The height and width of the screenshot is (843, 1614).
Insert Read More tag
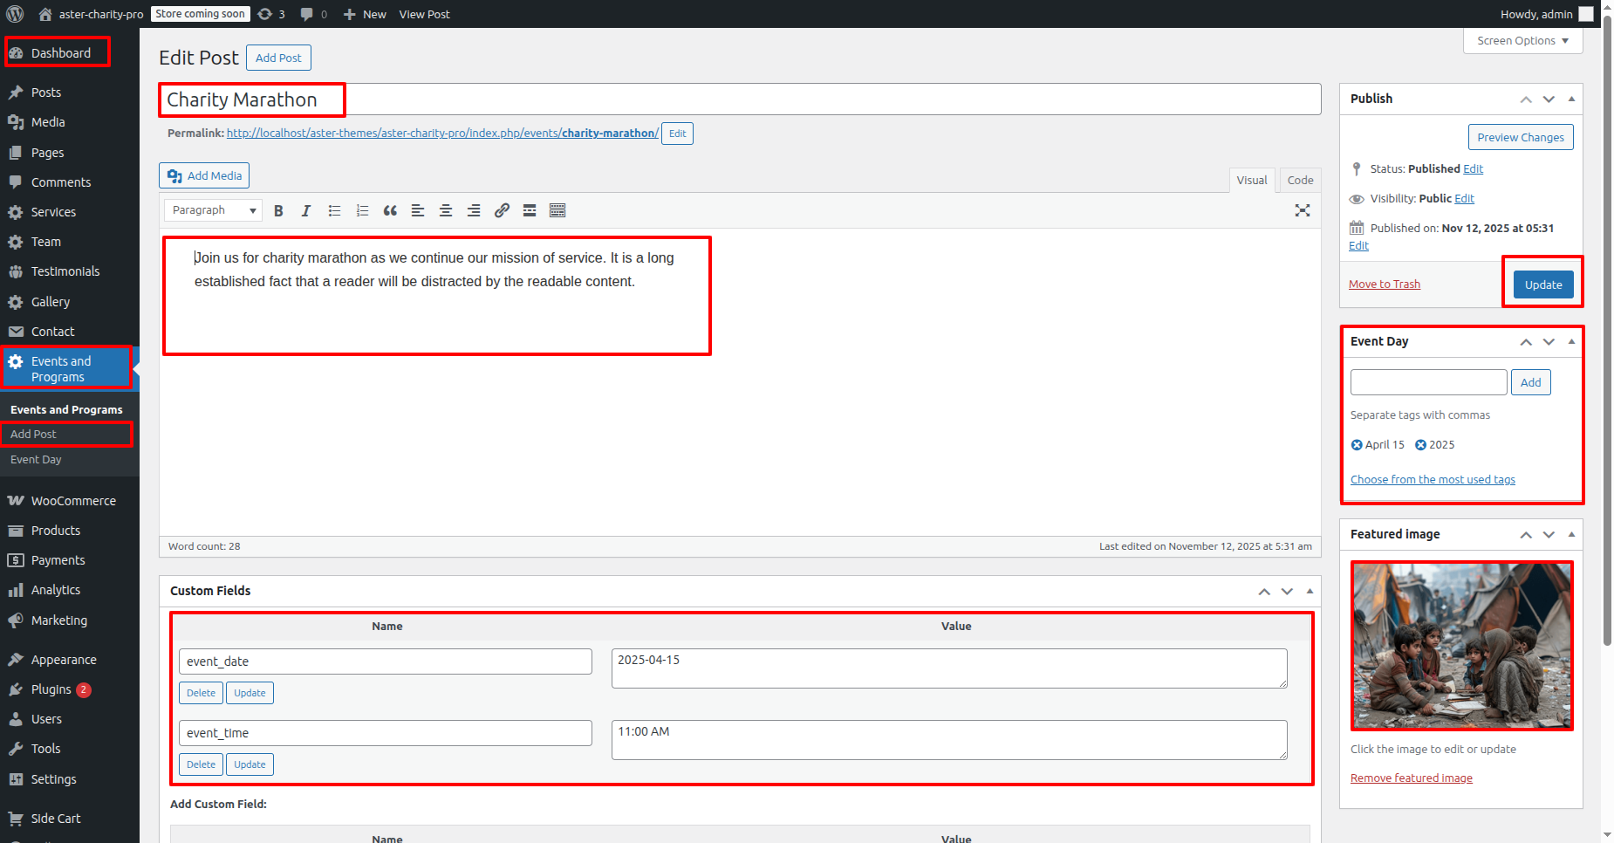pyautogui.click(x=530, y=210)
